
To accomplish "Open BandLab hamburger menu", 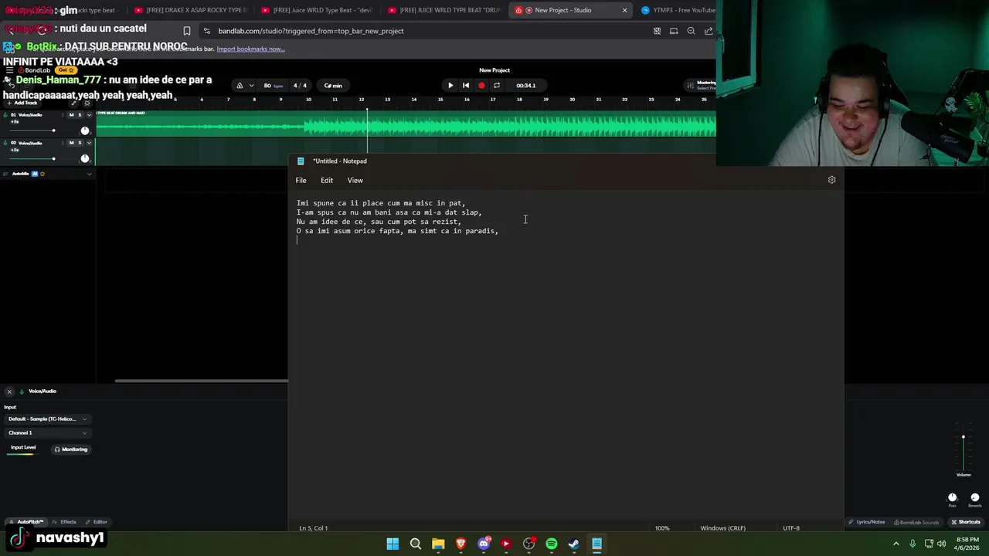I will [8, 70].
